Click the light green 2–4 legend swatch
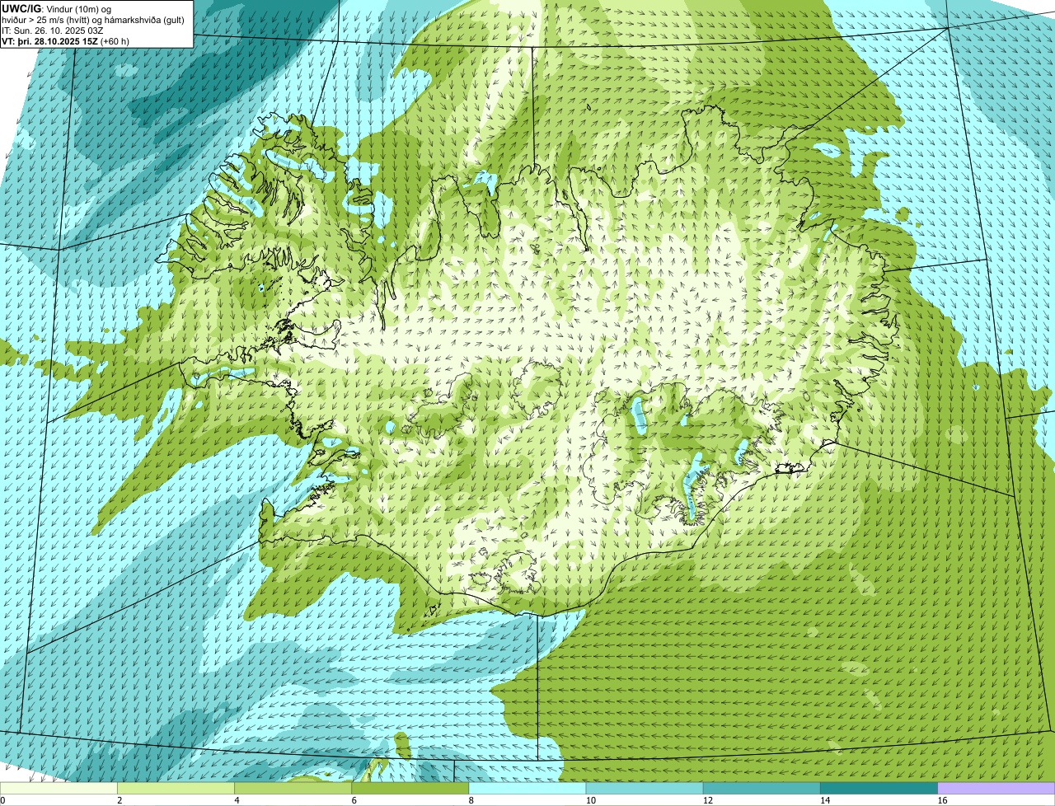1055x806 pixels. point(176,789)
